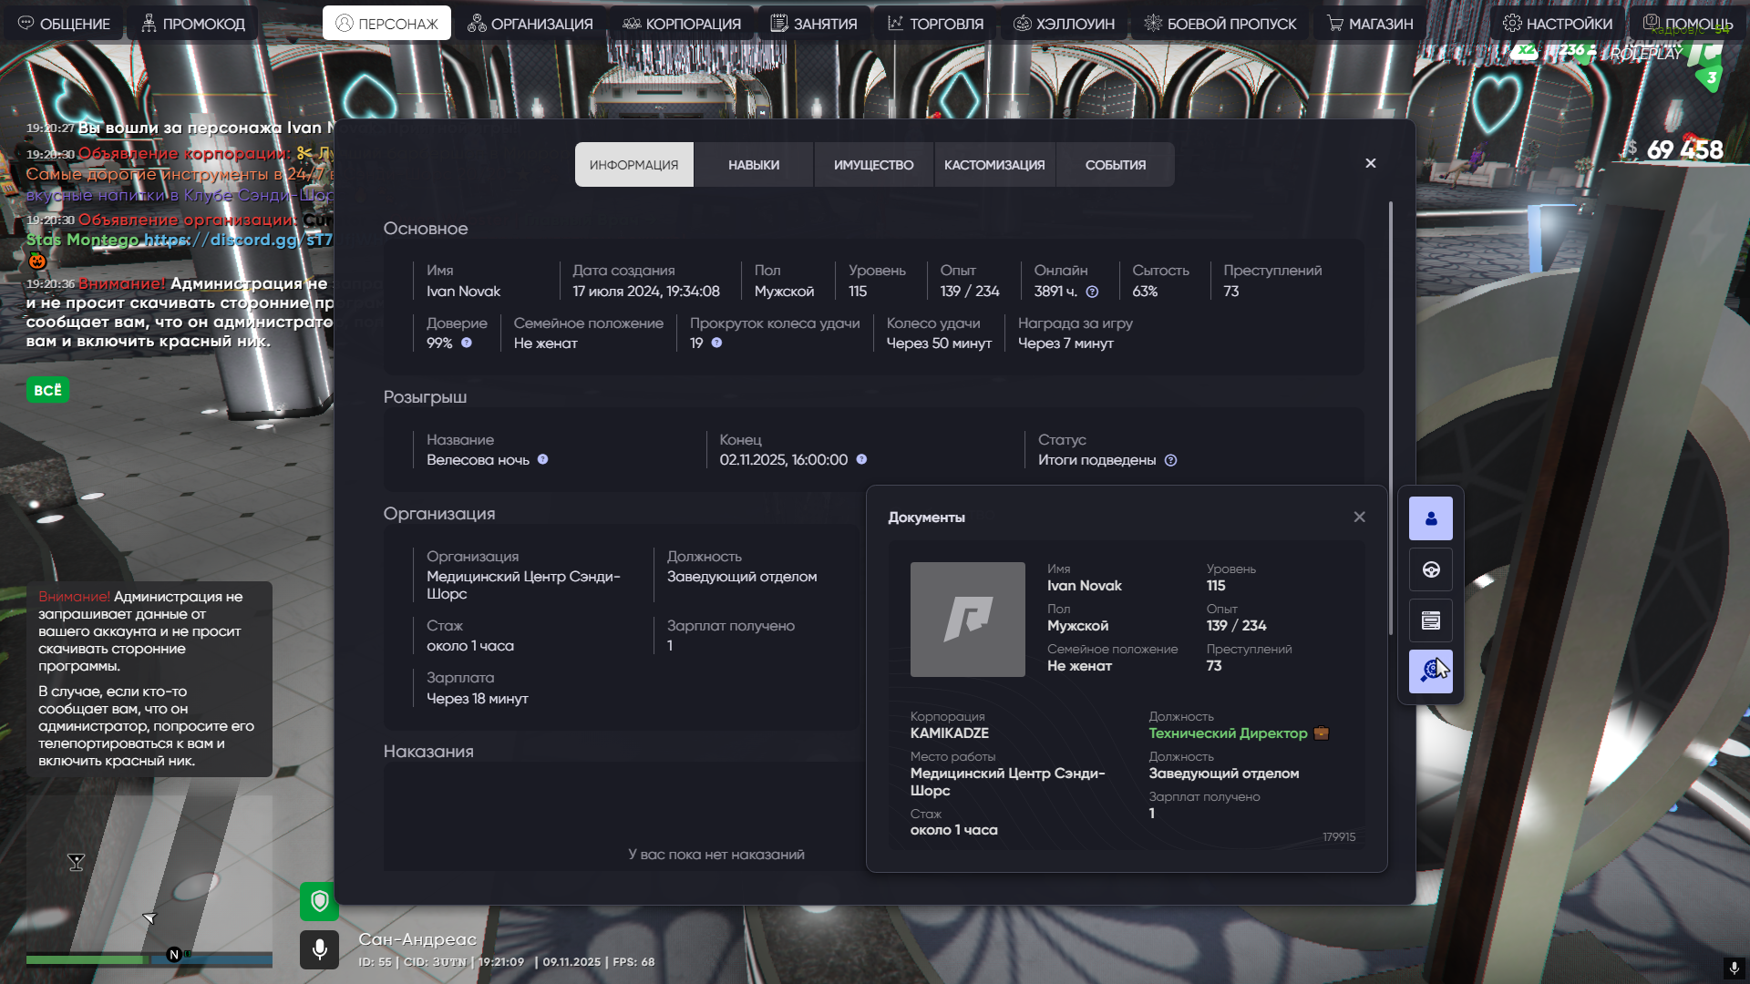Viewport: 1750px width, 984px height.
Task: Open the discord.gg link in chat
Action: point(239,241)
